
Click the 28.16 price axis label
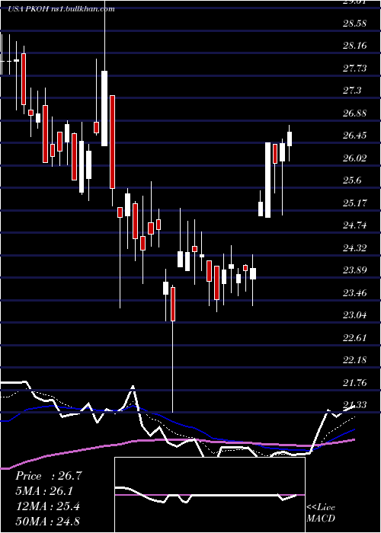point(354,46)
